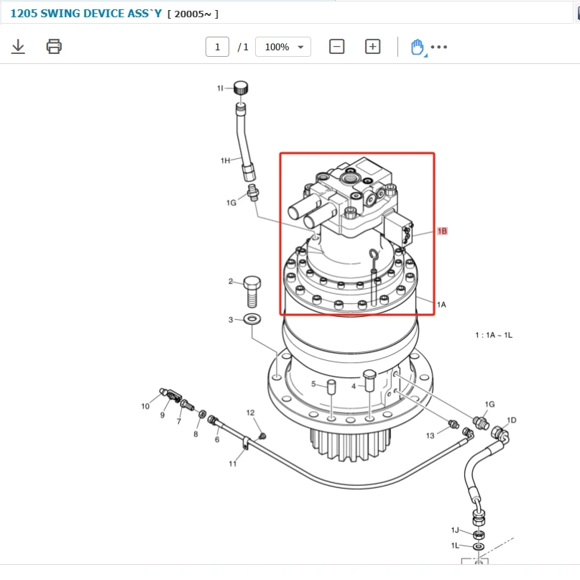The height and width of the screenshot is (580, 580).
Task: Click part number 3 washer label
Action: click(231, 319)
